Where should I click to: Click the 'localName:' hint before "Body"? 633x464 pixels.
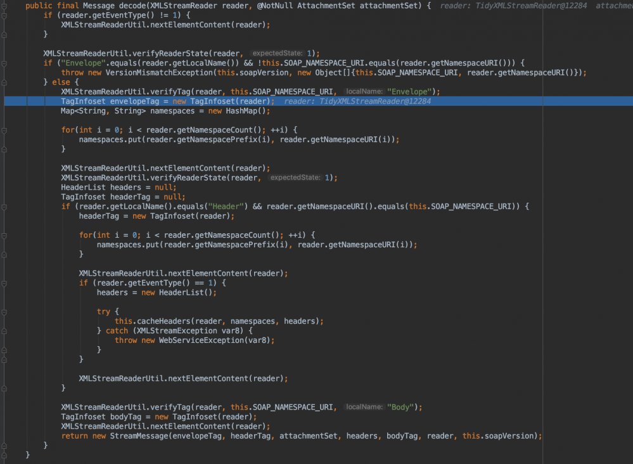tap(364, 407)
